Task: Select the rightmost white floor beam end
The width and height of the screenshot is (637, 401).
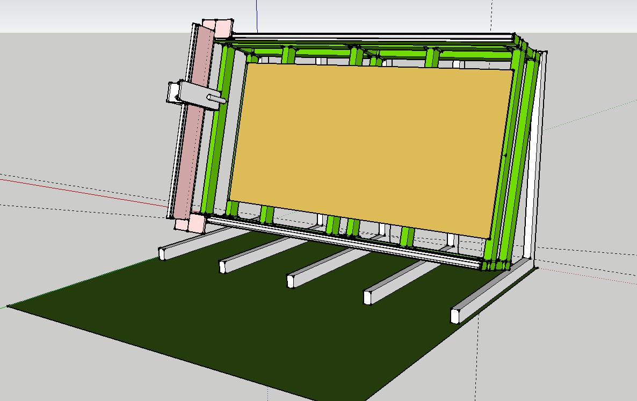Action: pyautogui.click(x=457, y=315)
